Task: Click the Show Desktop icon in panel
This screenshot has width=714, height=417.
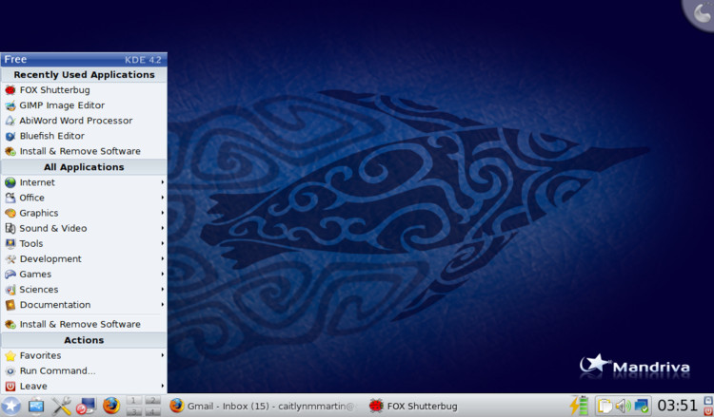Action: click(36, 406)
